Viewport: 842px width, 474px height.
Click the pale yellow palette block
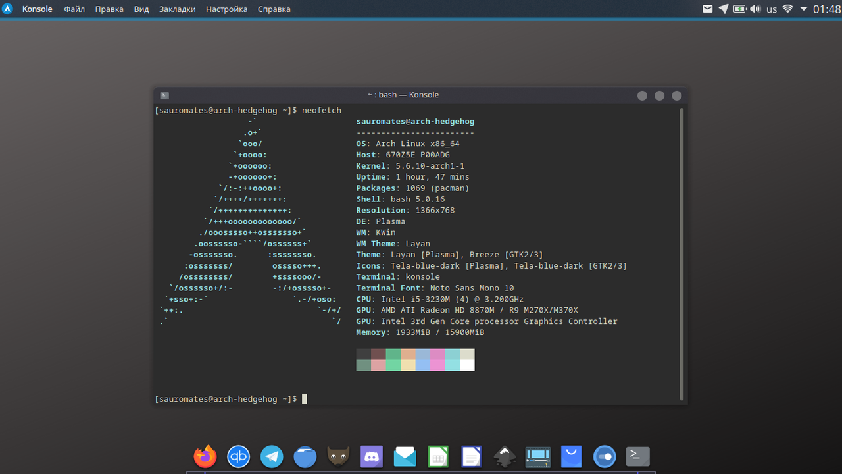(x=408, y=365)
